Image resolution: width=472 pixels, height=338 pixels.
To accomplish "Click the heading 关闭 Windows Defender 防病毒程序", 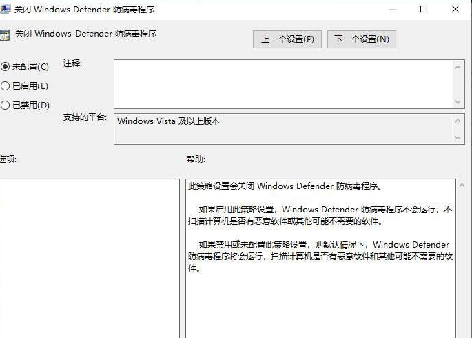I will tap(86, 33).
